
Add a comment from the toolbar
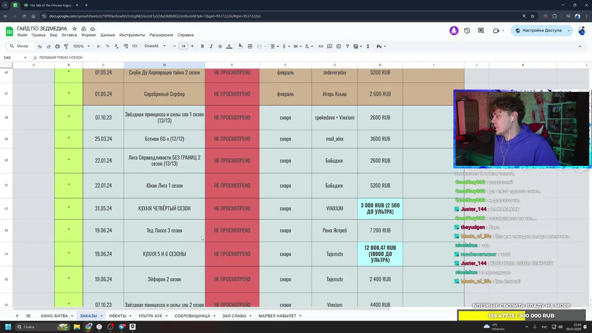330,46
